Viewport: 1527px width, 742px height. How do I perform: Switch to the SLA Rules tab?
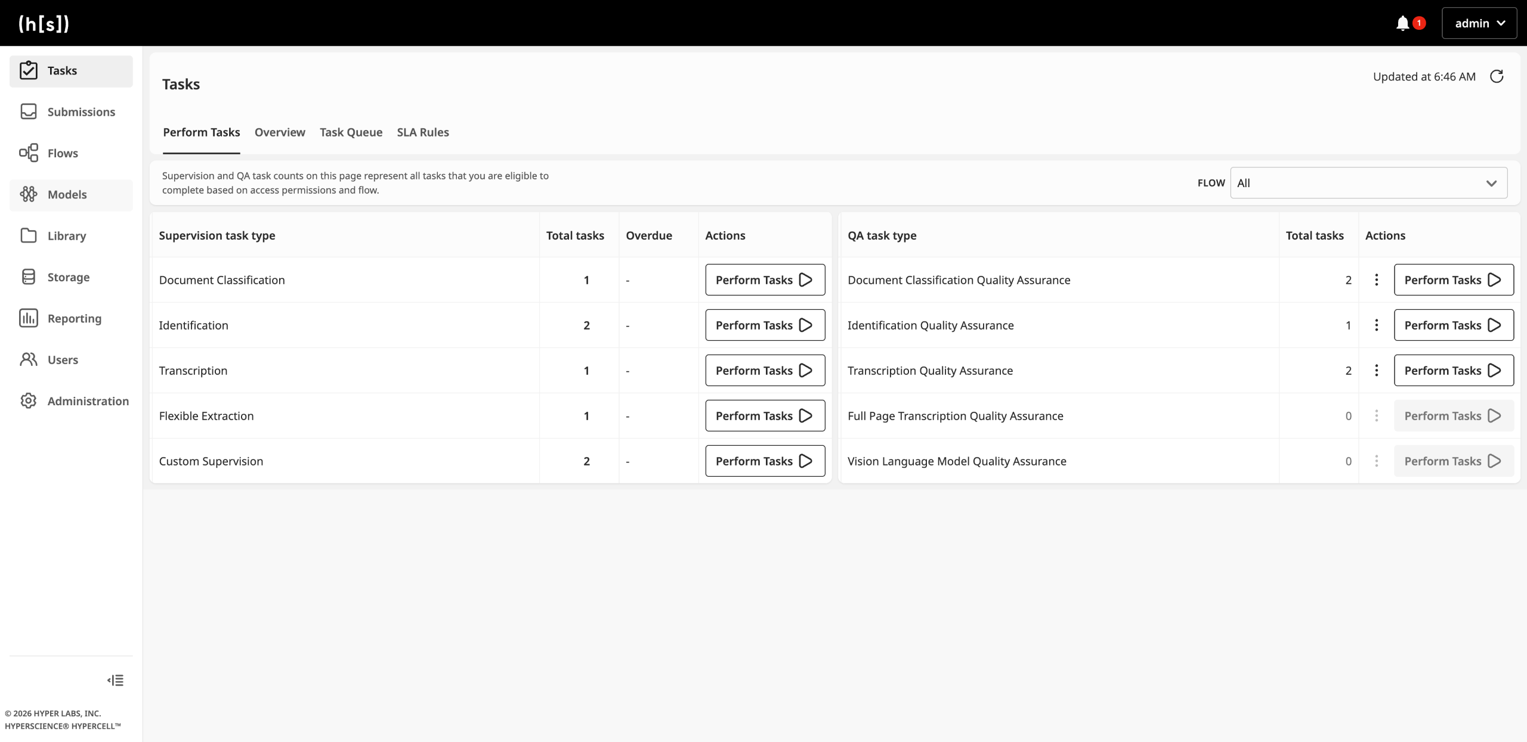(422, 132)
